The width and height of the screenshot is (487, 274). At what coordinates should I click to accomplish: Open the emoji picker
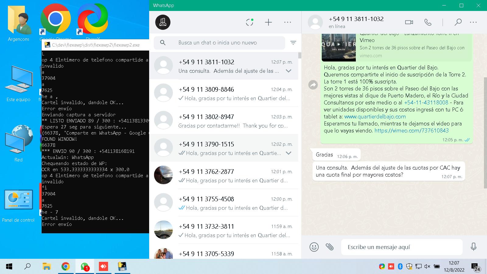tap(314, 247)
